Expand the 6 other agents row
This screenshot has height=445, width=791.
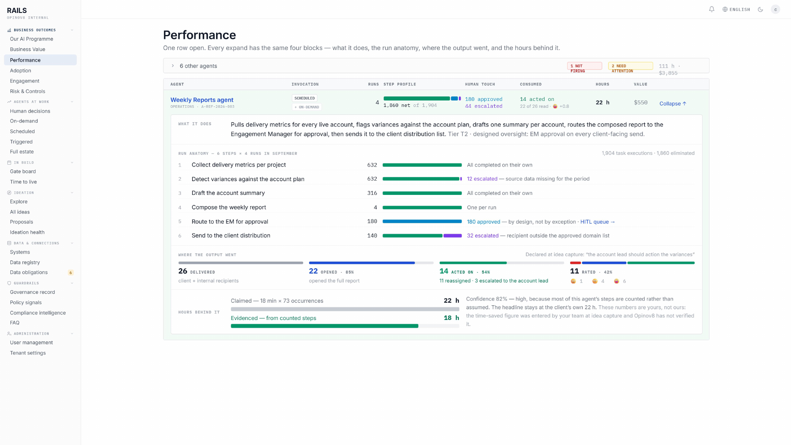(436, 66)
